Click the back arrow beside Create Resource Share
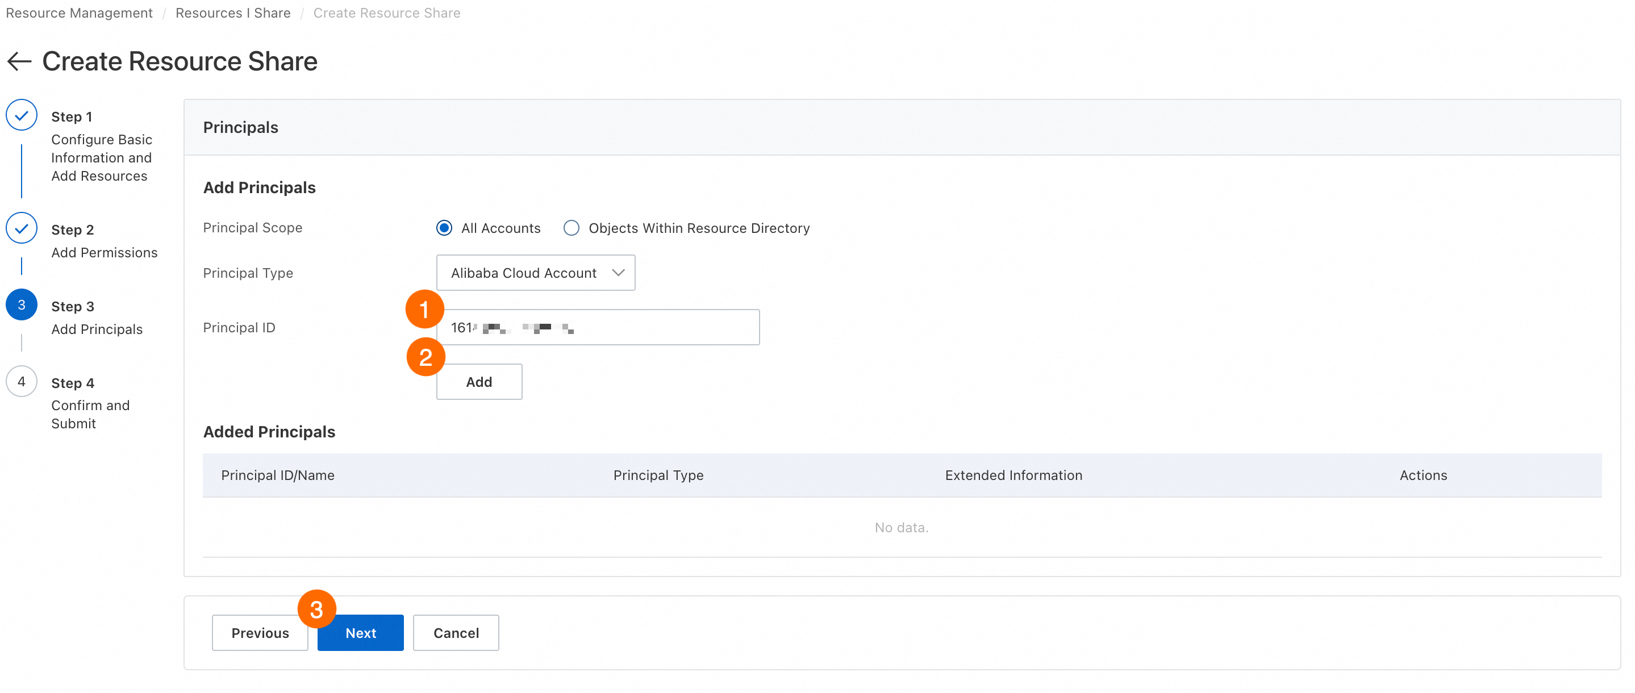The height and width of the screenshot is (693, 1635). 19,61
